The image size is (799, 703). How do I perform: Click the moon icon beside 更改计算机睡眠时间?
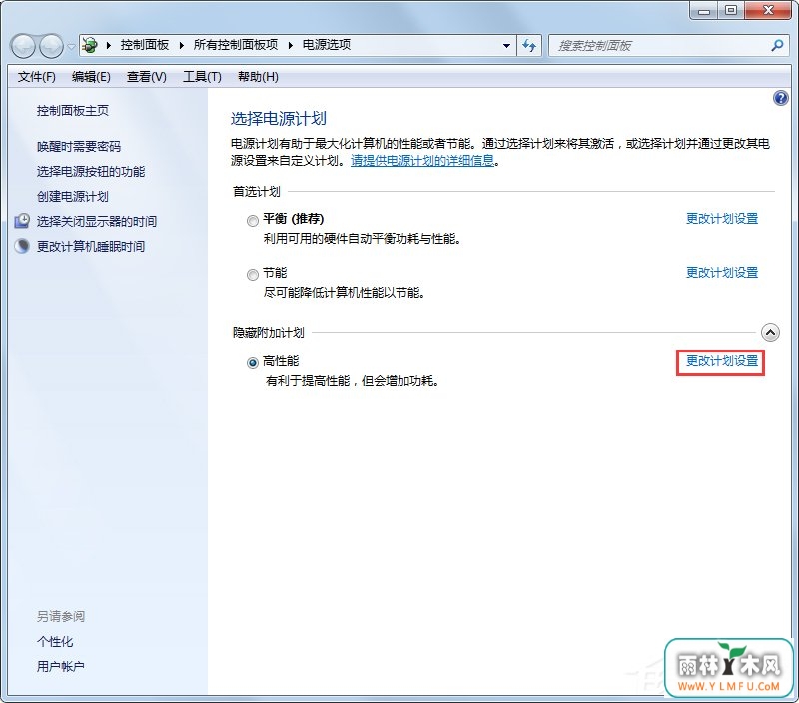pyautogui.click(x=22, y=246)
